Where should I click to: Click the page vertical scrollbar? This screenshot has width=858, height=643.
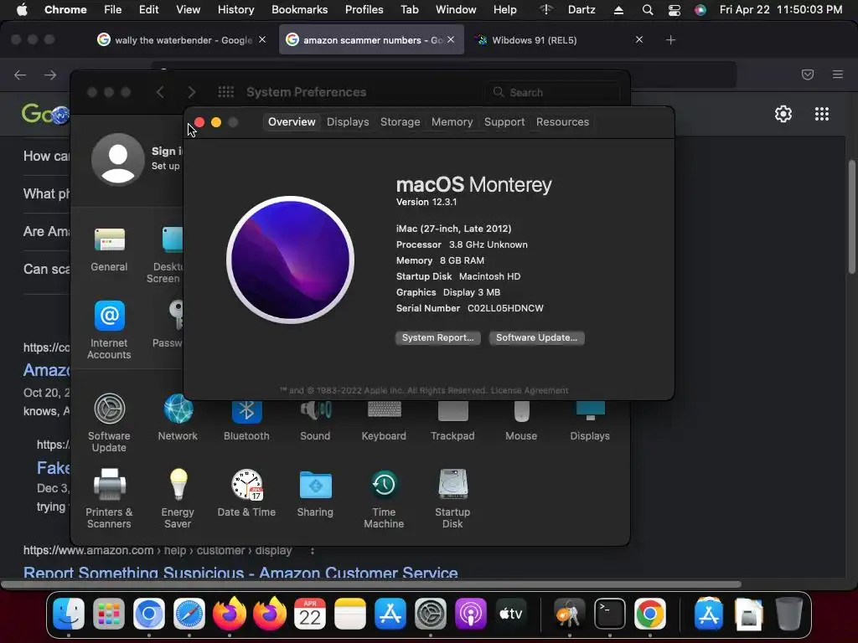point(852,216)
